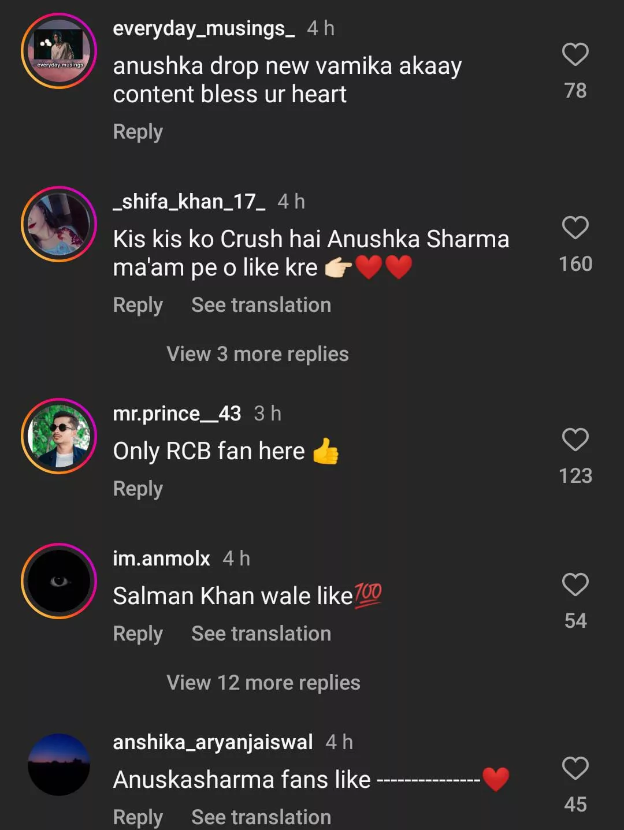Expand 3 more replies under shifa's comment
This screenshot has width=624, height=830.
[x=257, y=354]
